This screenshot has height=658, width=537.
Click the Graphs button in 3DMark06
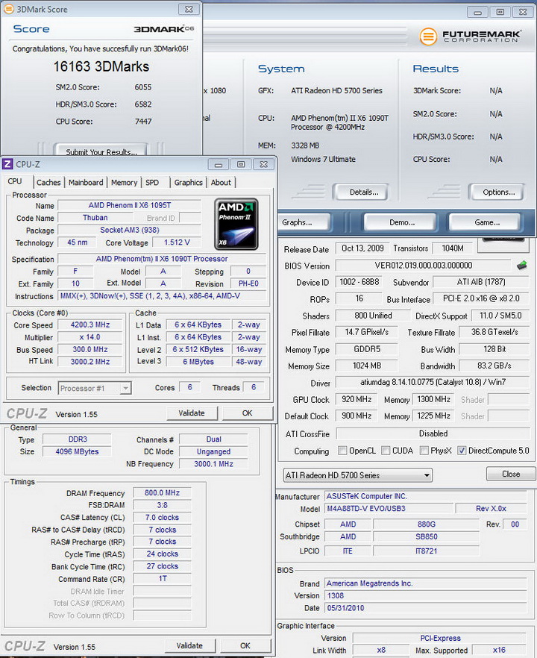(304, 222)
